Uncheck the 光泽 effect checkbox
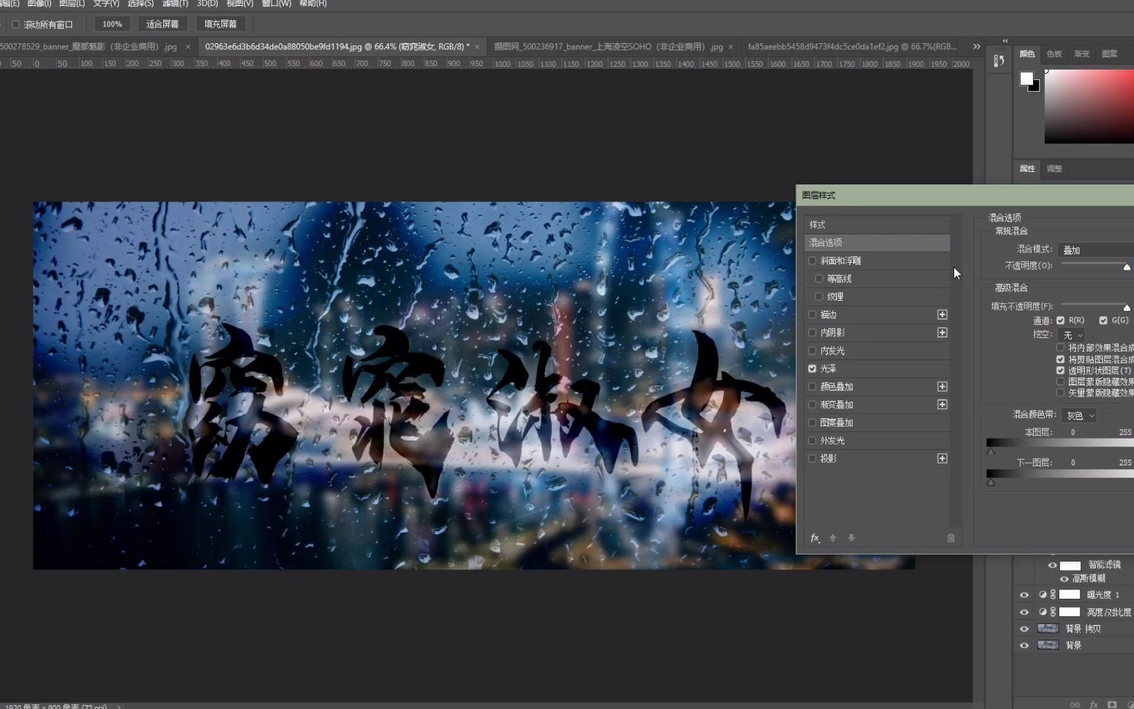Viewport: 1134px width, 709px height. click(x=812, y=369)
